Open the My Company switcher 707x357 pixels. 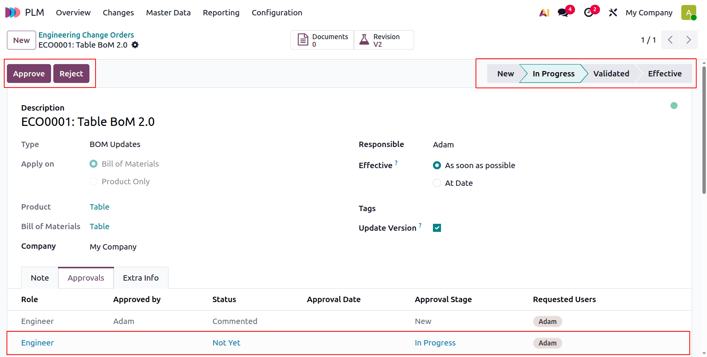pyautogui.click(x=649, y=13)
